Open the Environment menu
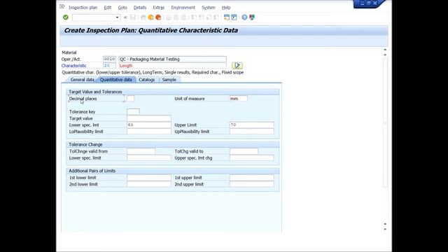 coord(183,8)
